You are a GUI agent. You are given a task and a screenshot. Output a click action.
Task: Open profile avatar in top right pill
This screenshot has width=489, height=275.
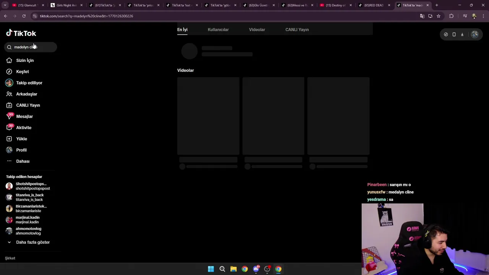point(474,34)
